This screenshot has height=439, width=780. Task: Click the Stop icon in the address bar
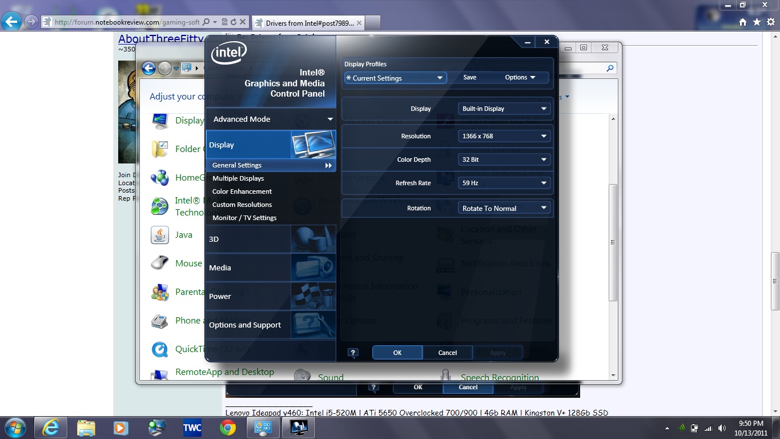coord(243,22)
